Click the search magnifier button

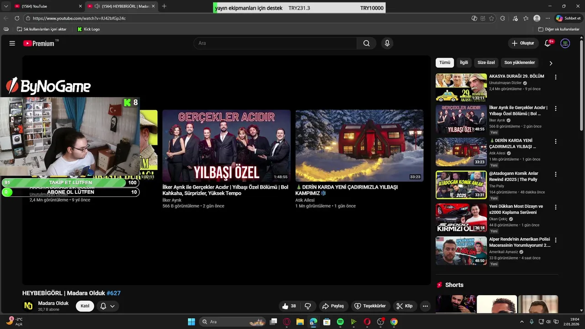click(367, 43)
